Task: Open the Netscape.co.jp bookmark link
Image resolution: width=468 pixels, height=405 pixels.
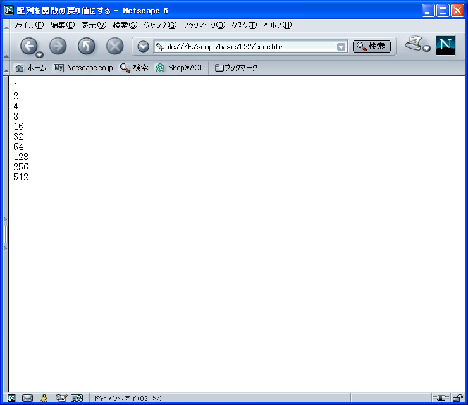Action: pyautogui.click(x=83, y=68)
